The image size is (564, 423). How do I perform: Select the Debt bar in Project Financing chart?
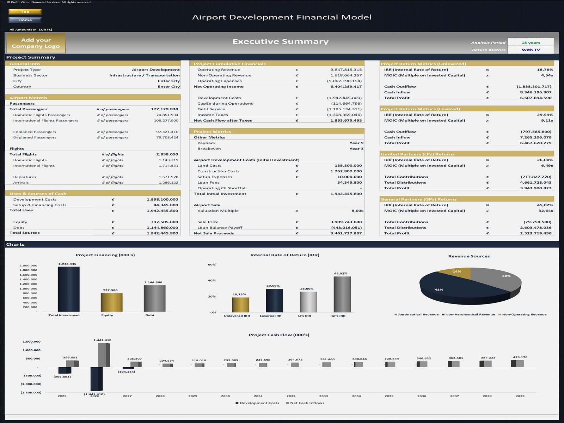[154, 298]
